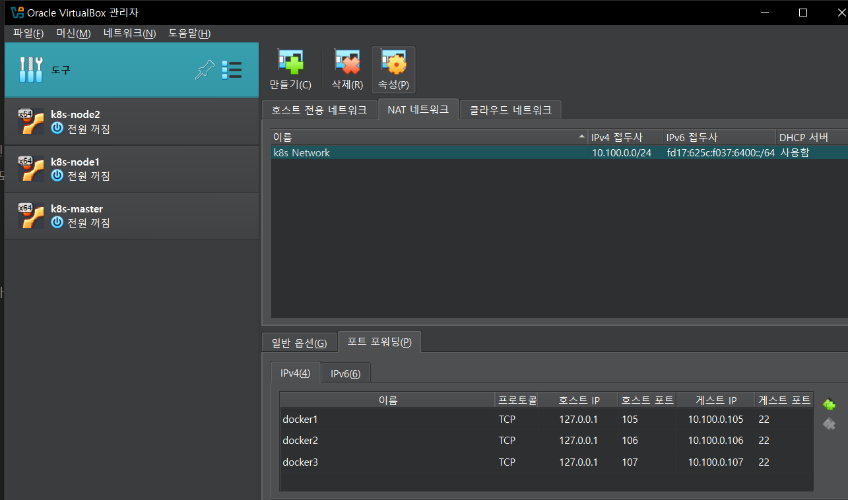Open the Network (네트워크) menu
Viewport: 848px width, 500px height.
(130, 34)
